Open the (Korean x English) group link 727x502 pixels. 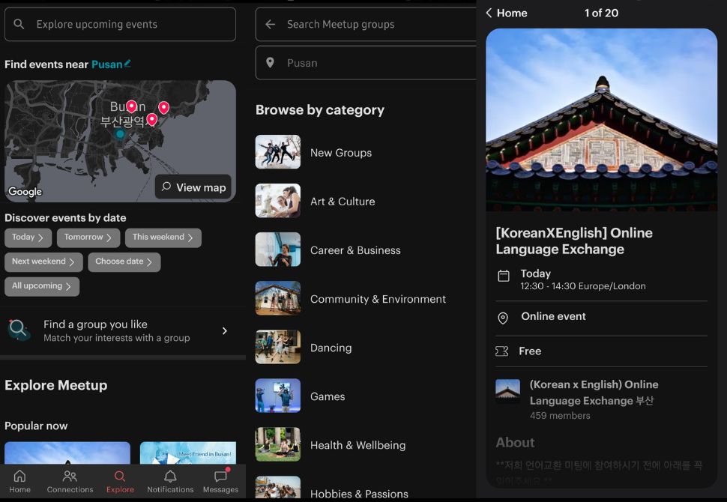601,399
